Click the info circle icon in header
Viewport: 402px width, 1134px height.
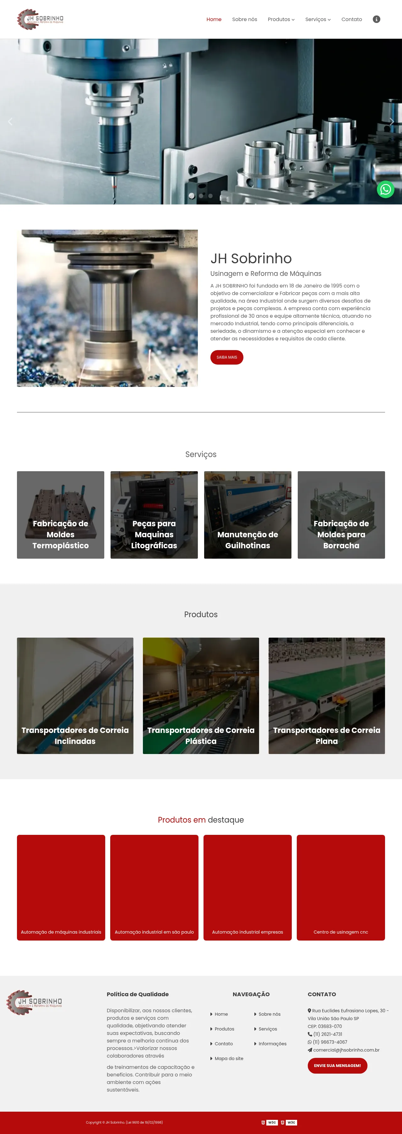click(376, 19)
